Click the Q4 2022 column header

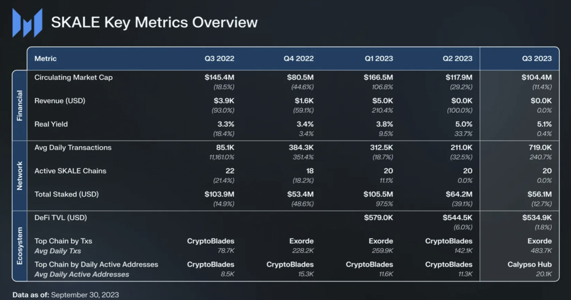coord(299,59)
